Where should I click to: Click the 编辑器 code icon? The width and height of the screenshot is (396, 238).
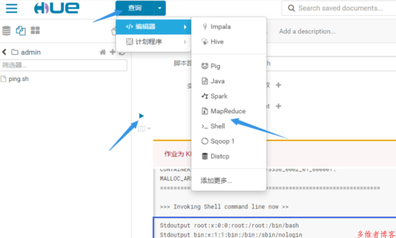pyautogui.click(x=129, y=27)
